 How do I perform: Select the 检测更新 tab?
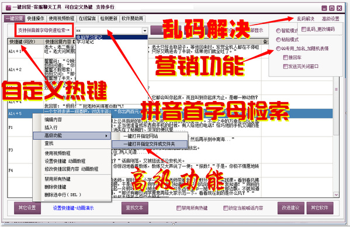coord(109,19)
